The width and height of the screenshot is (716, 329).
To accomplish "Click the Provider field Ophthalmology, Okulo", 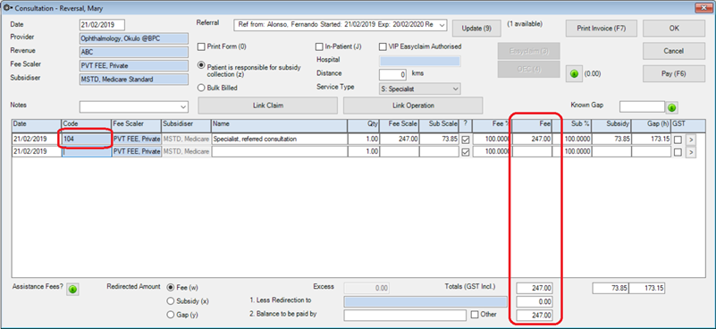I will pyautogui.click(x=134, y=38).
